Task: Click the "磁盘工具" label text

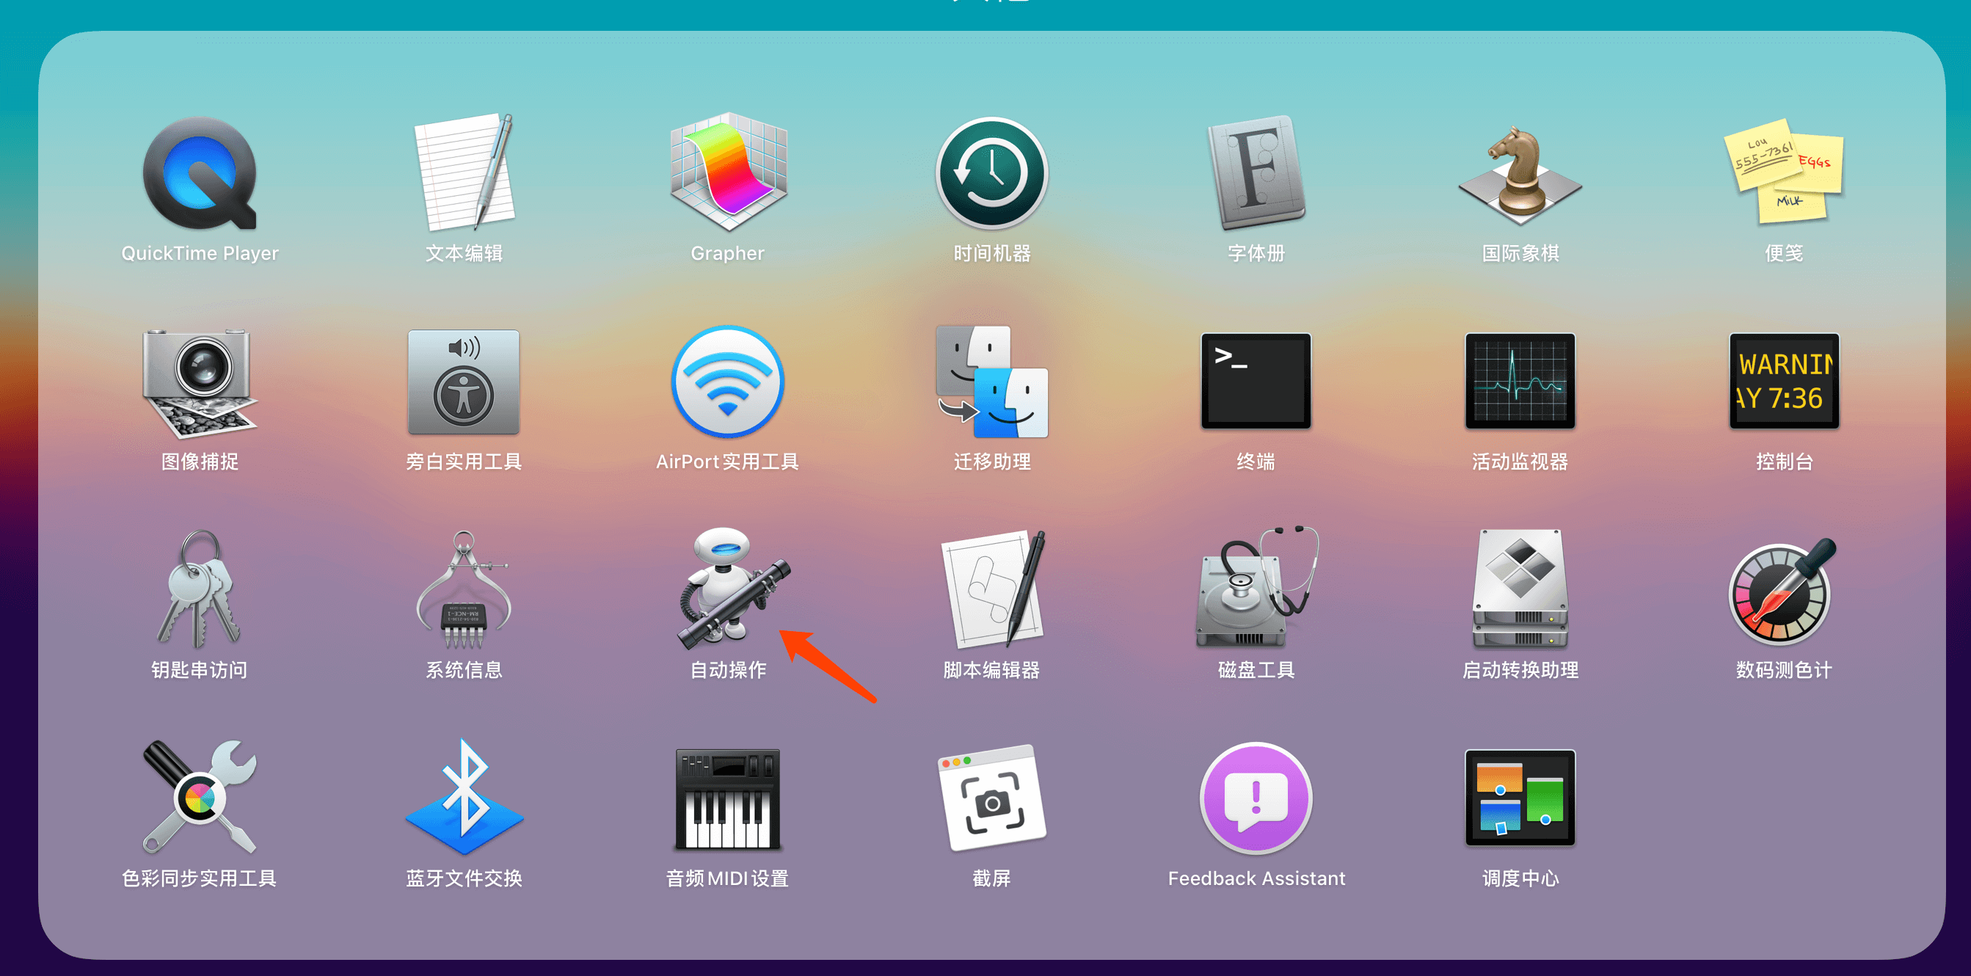Action: pyautogui.click(x=1256, y=670)
